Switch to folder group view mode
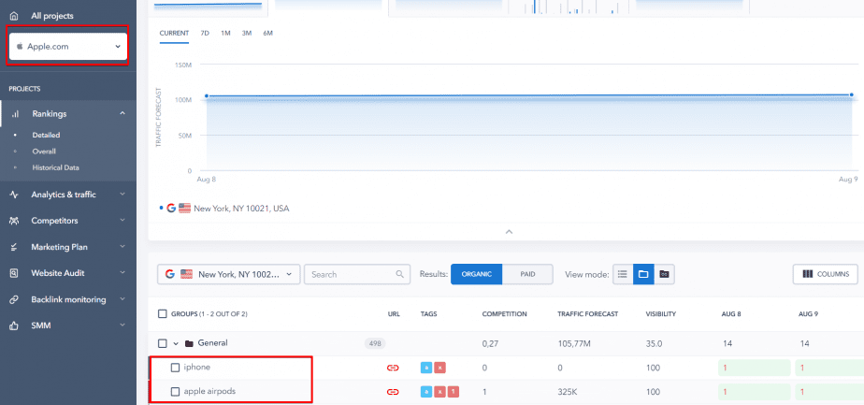The image size is (864, 405). pos(643,274)
